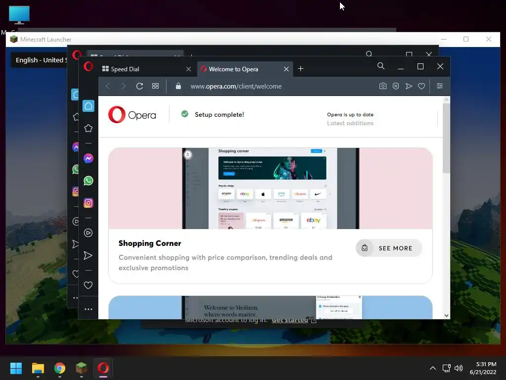Open network icon in system tray
Image resolution: width=506 pixels, height=380 pixels.
[446, 368]
